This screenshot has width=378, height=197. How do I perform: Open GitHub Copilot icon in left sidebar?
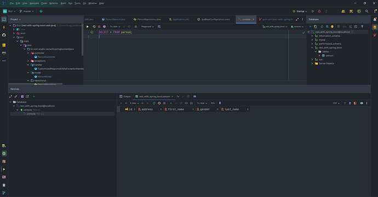point(4,35)
